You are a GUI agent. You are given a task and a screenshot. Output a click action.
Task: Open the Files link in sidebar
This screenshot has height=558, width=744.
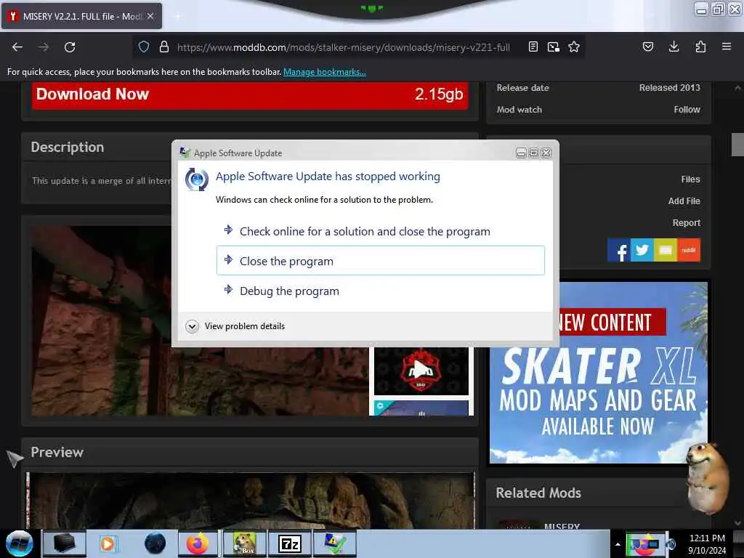tap(690, 179)
